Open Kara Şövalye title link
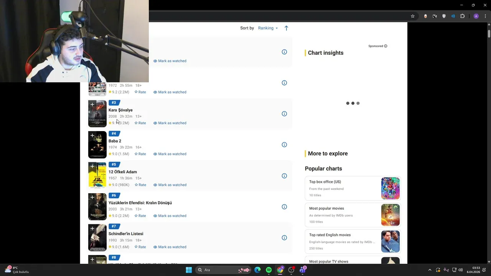The image size is (491, 276). pyautogui.click(x=120, y=110)
